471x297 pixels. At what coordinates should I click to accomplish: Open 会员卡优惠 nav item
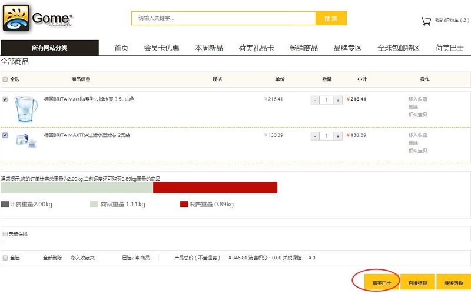pos(161,48)
